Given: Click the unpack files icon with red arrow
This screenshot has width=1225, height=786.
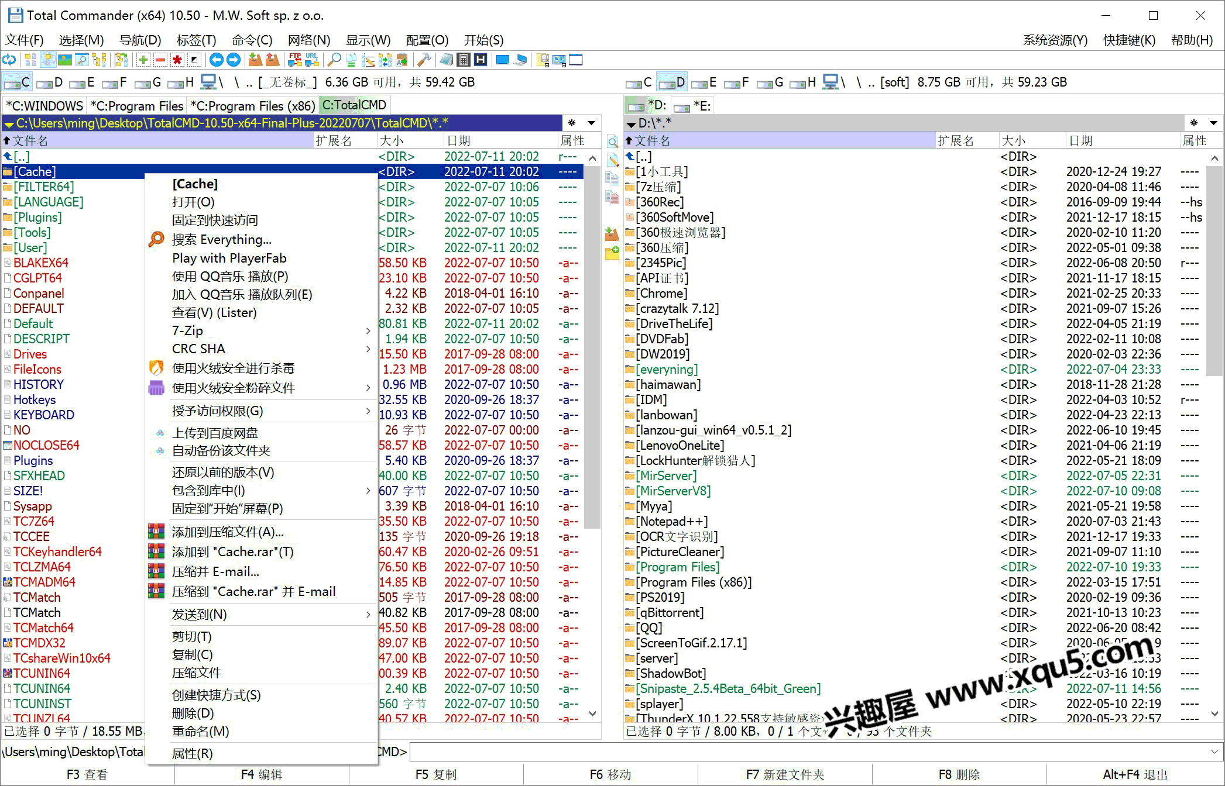Looking at the screenshot, I should coord(272,60).
